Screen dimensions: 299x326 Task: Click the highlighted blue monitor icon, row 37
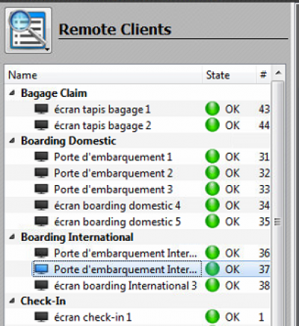coord(41,269)
